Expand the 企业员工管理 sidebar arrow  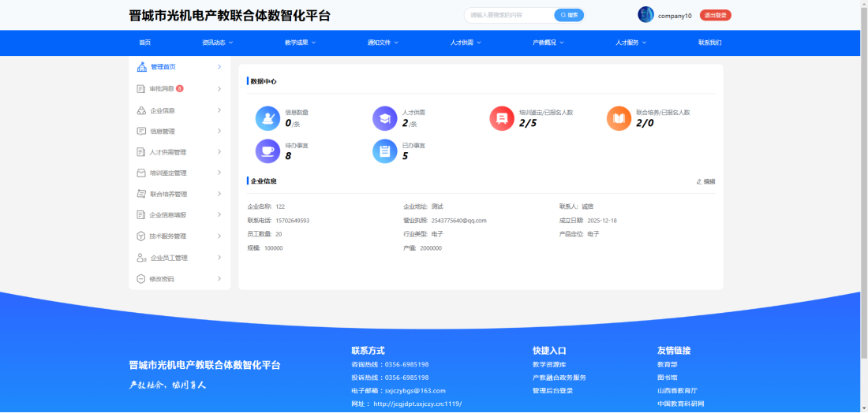(219, 258)
